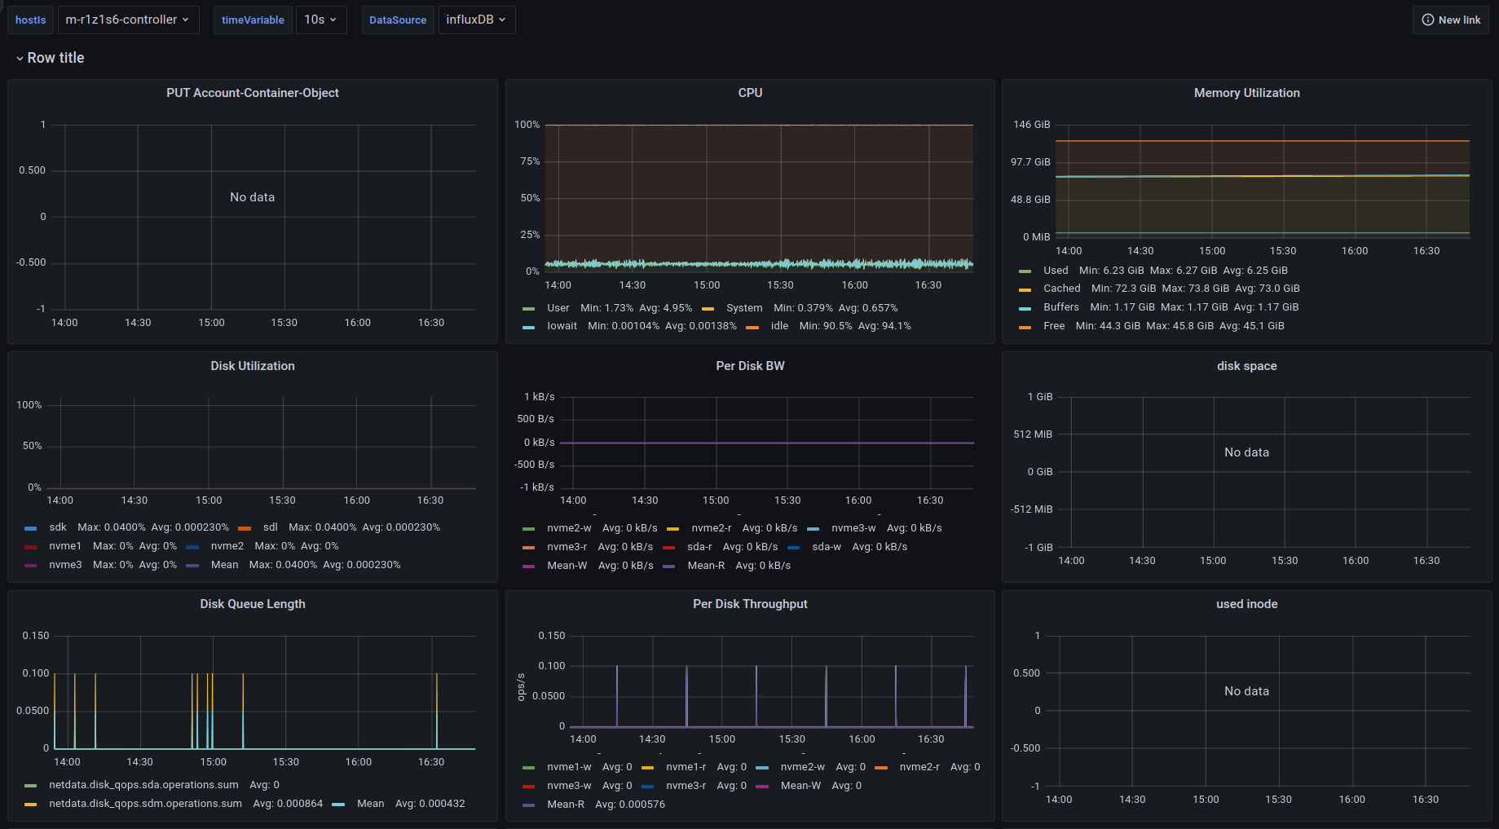Viewport: 1499px width, 829px height.
Task: Click the iowait series color icon
Action: click(529, 327)
